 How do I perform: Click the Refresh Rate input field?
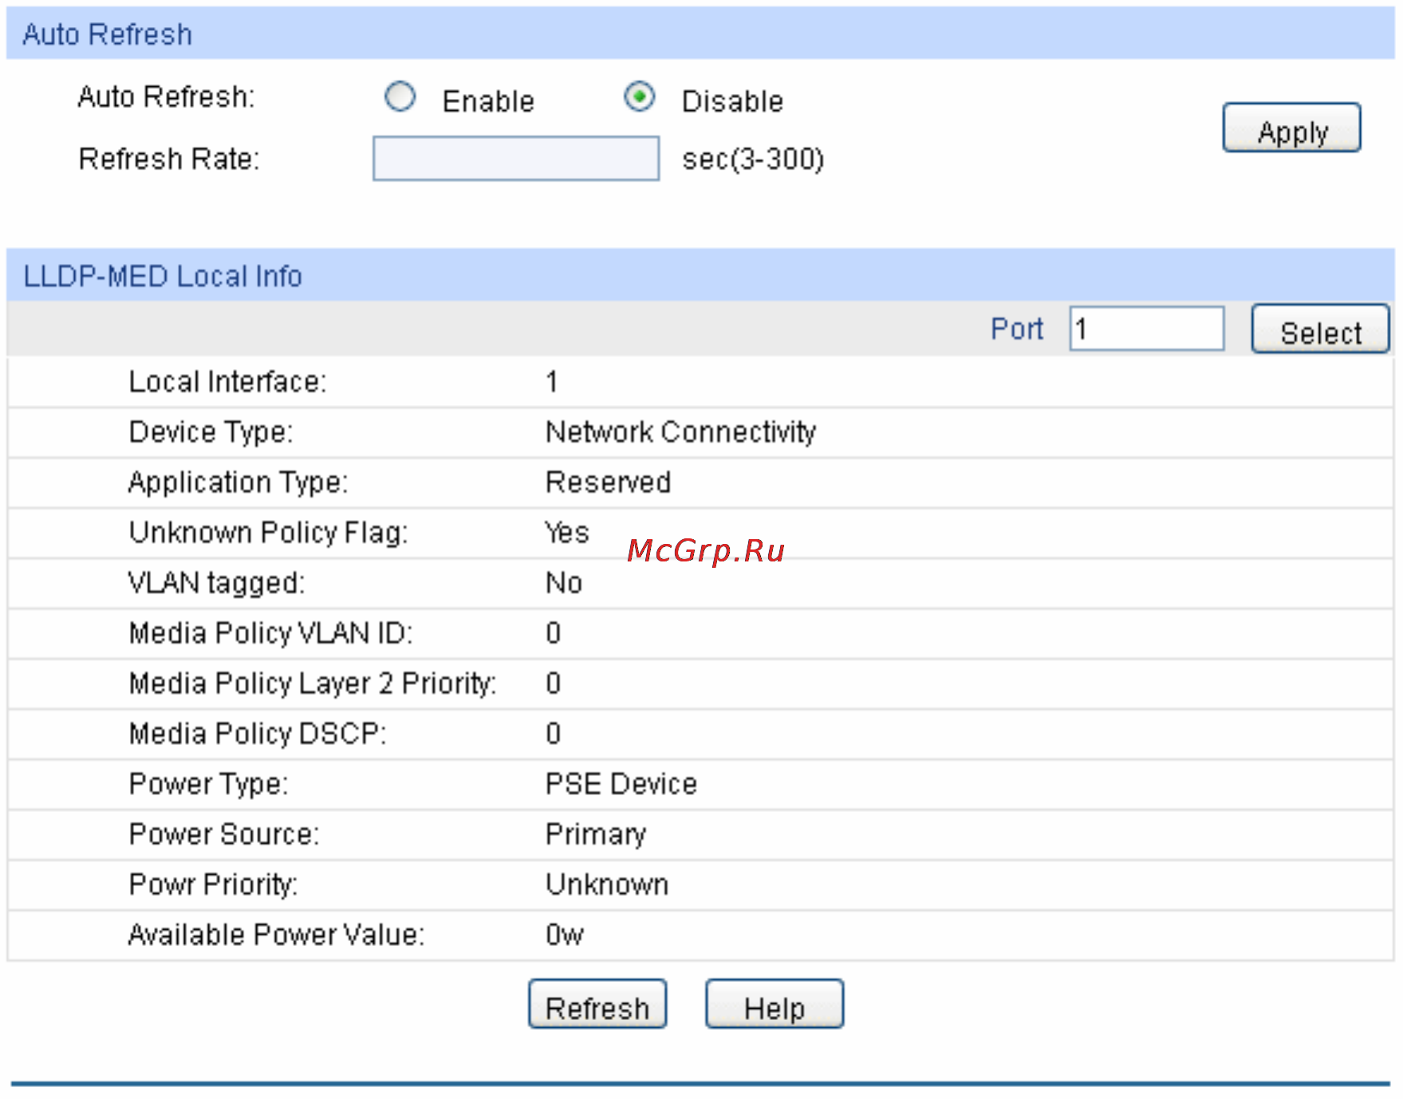[516, 159]
